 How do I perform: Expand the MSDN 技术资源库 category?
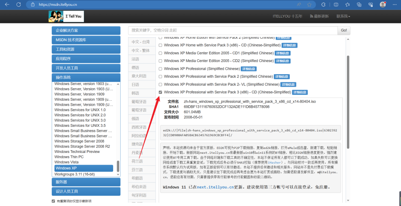click(x=86, y=40)
